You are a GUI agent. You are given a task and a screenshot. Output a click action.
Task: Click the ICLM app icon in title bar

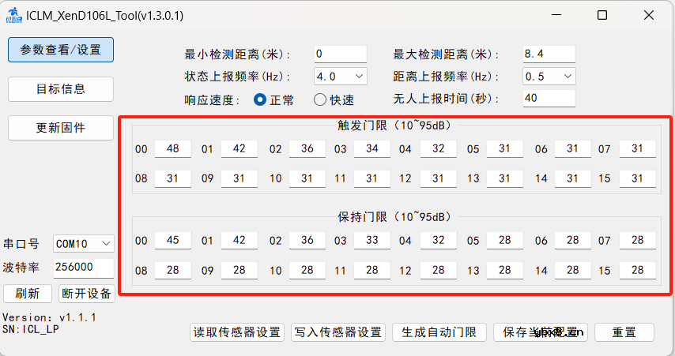pos(13,15)
